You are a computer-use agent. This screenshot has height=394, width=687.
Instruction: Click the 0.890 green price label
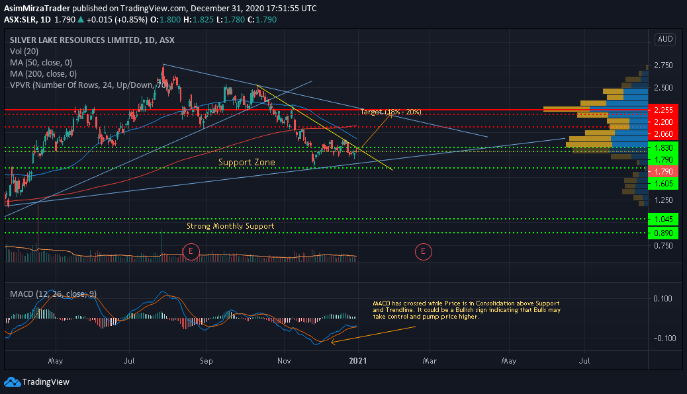pos(663,233)
